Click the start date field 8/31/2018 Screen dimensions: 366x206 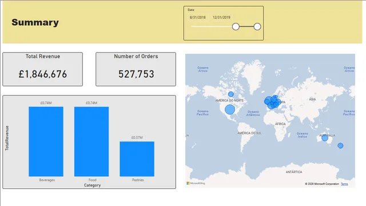198,17
